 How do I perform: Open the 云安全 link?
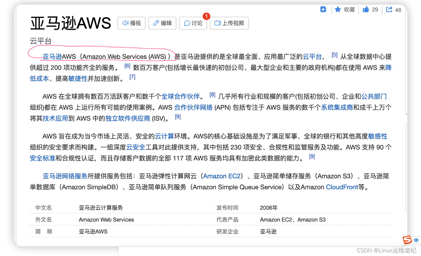(136, 147)
